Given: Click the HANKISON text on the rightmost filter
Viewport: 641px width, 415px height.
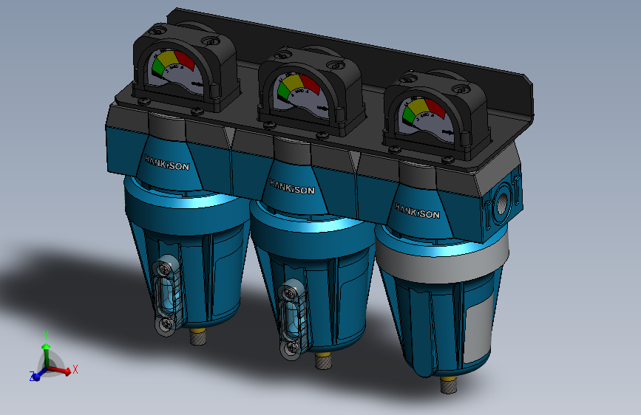Looking at the screenshot, I should 418,210.
